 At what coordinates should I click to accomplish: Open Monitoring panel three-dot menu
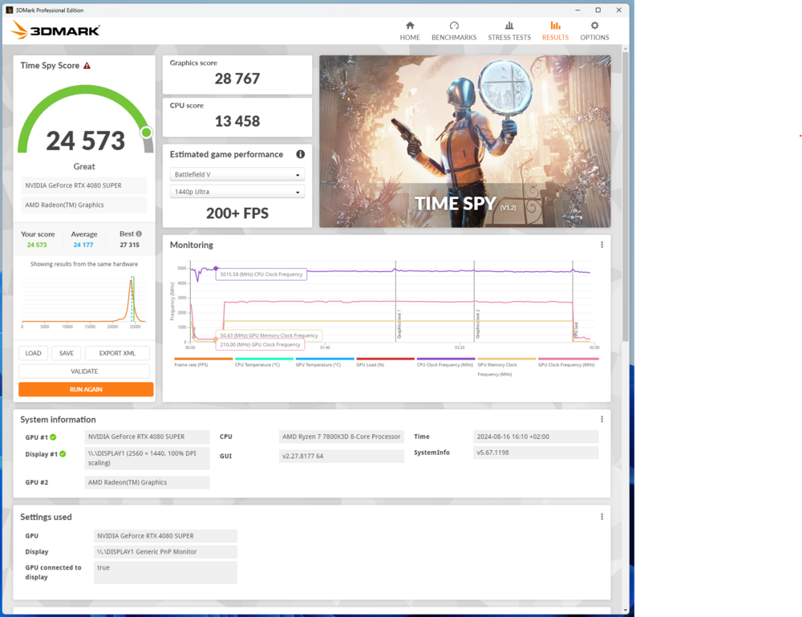point(601,245)
